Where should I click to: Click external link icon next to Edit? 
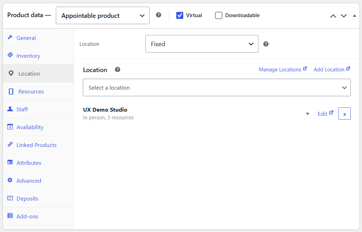click(x=331, y=112)
